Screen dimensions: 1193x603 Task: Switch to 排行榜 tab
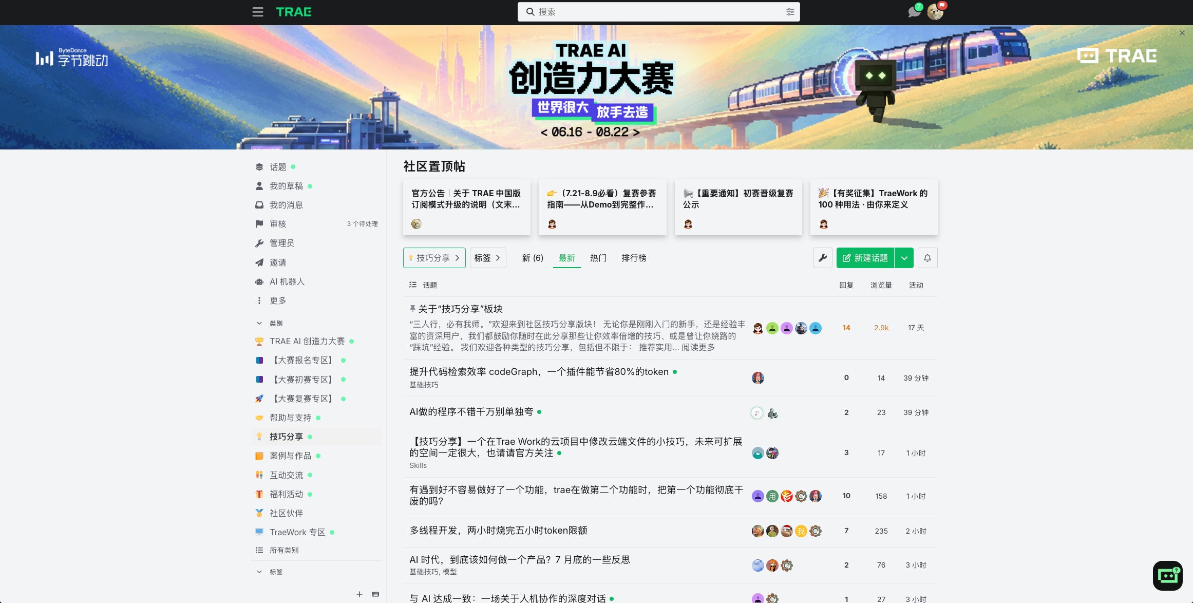(x=634, y=258)
